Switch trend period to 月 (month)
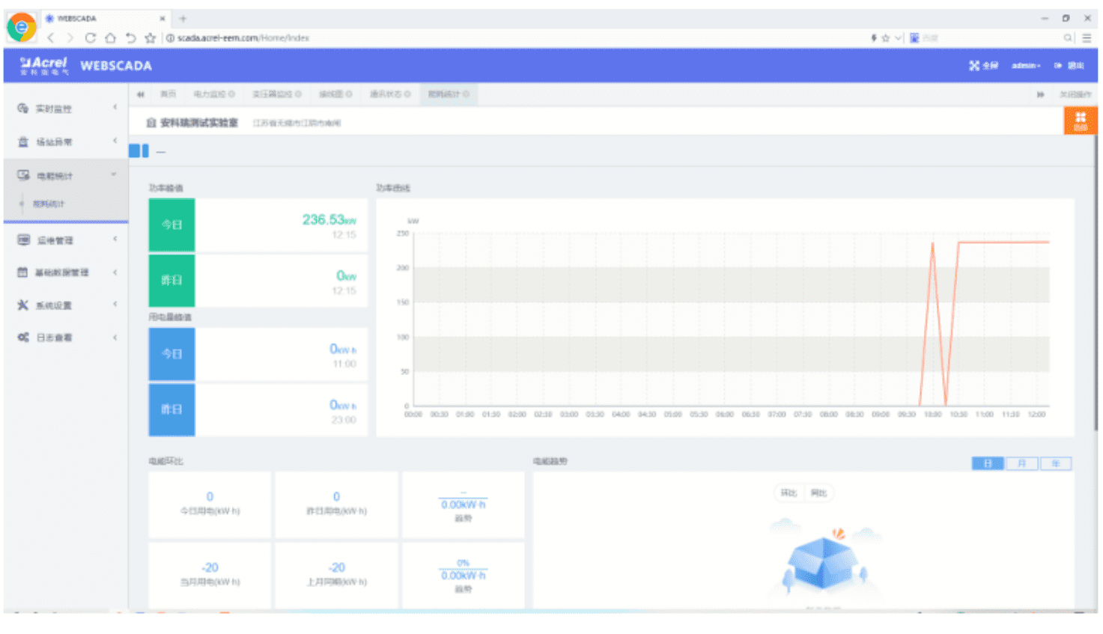 click(1021, 464)
